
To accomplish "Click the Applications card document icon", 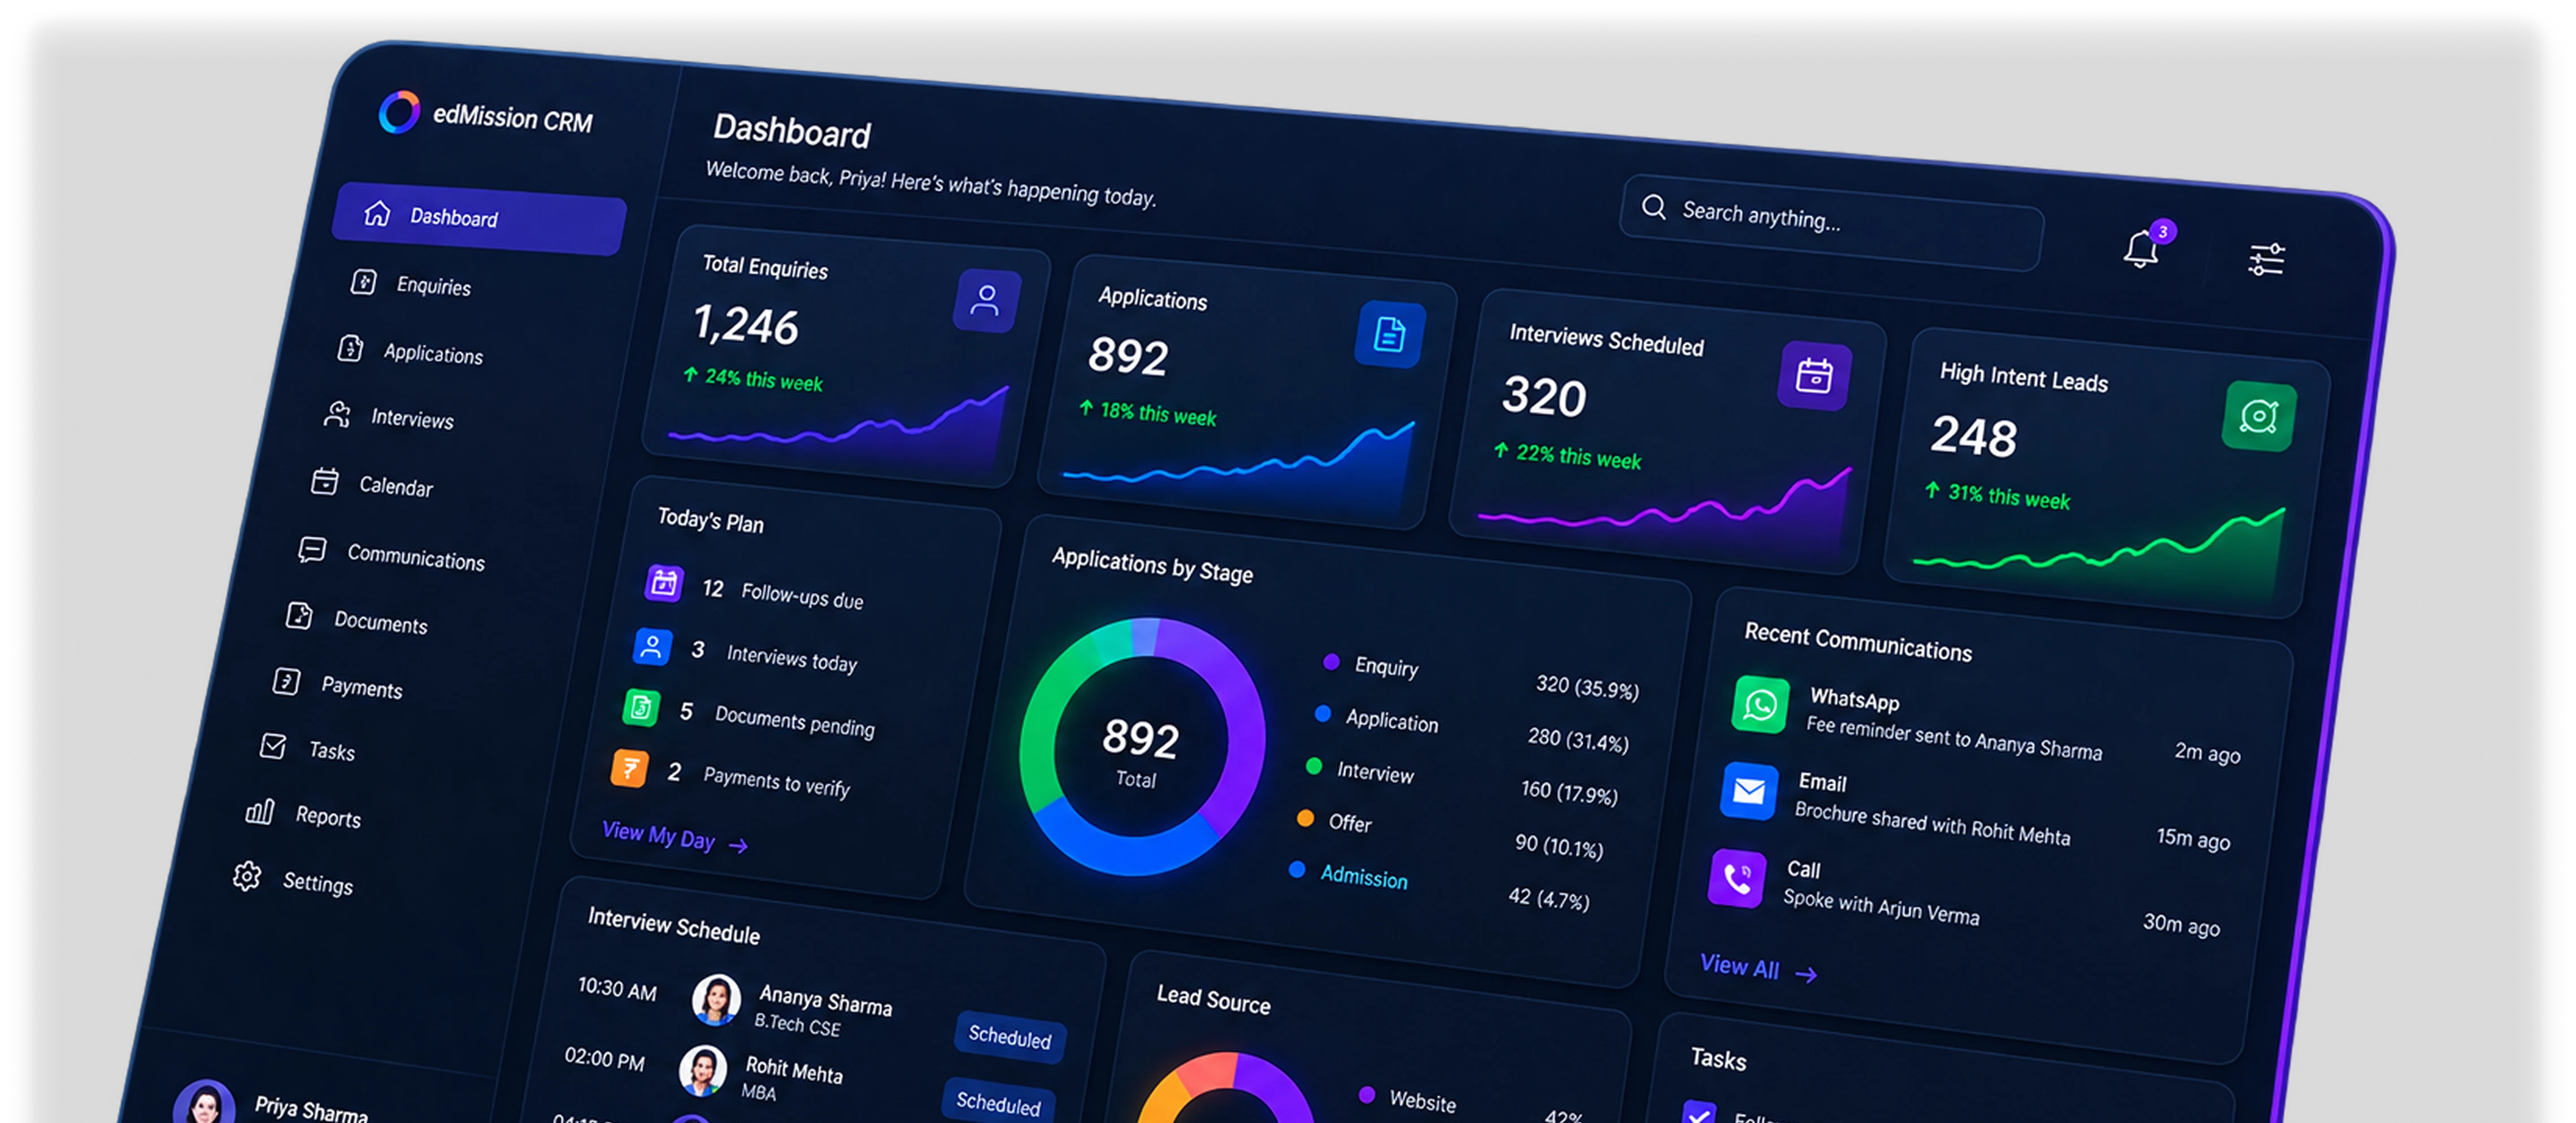I will [x=1389, y=334].
